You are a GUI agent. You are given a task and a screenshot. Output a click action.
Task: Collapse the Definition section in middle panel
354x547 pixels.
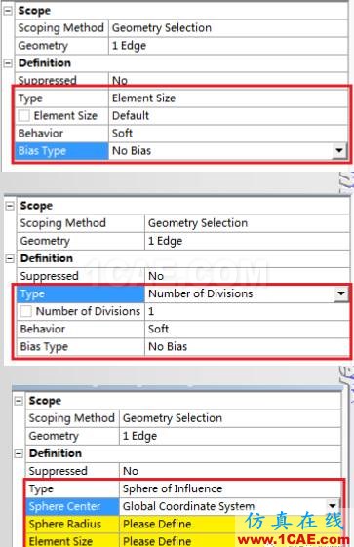(10, 258)
